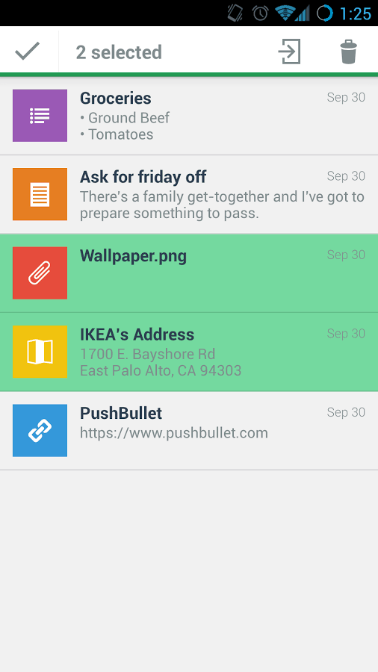The image size is (378, 672).
Task: Select the PushBullet link item
Action: [189, 430]
